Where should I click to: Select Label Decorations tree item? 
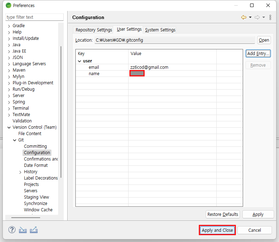coord(41,178)
